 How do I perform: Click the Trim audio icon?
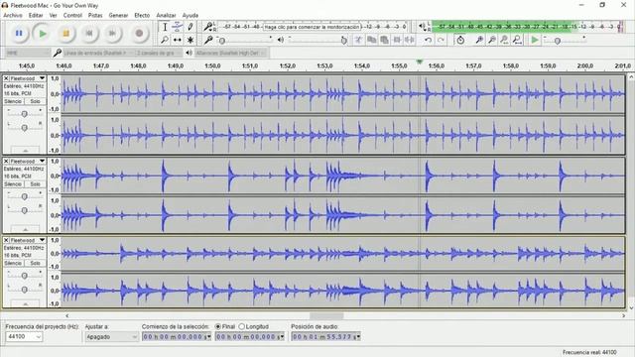pyautogui.click(x=397, y=40)
